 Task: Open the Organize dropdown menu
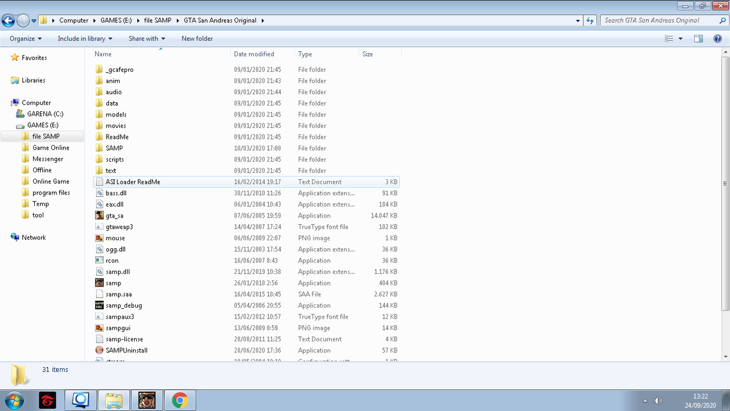click(x=26, y=39)
